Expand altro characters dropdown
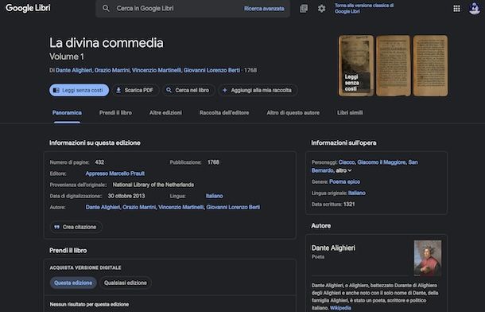The height and width of the screenshot is (312, 485). 344,170
